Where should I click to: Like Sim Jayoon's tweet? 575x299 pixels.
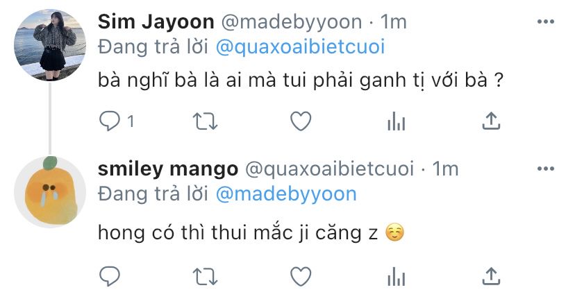tap(301, 121)
